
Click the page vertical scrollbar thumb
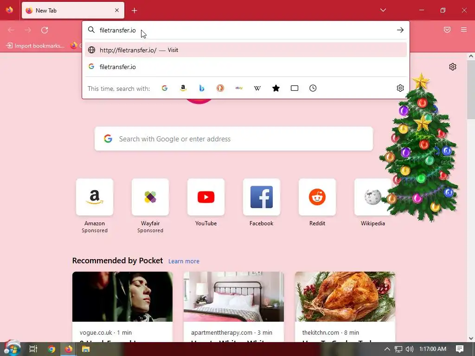[471, 89]
